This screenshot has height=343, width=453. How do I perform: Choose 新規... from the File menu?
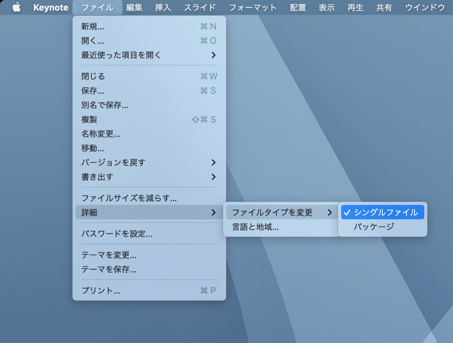pos(149,26)
